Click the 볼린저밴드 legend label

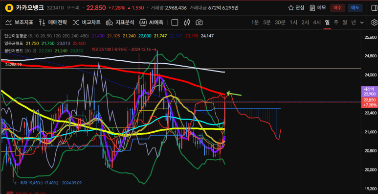point(14,51)
